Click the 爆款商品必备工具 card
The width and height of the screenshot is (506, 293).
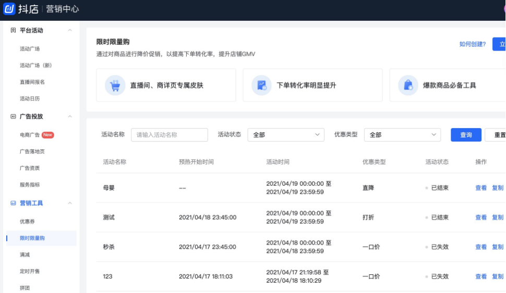448,85
